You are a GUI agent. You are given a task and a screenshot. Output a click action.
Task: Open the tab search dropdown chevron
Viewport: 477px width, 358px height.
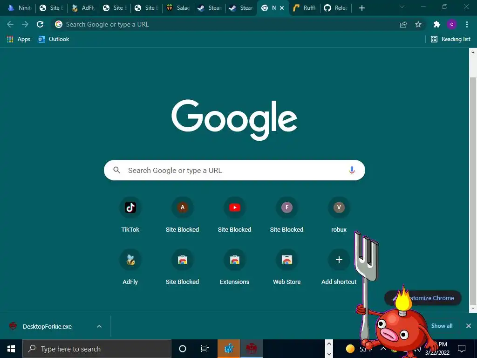pyautogui.click(x=402, y=7)
